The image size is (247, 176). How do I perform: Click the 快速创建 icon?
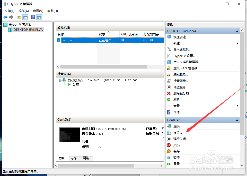tap(169, 37)
